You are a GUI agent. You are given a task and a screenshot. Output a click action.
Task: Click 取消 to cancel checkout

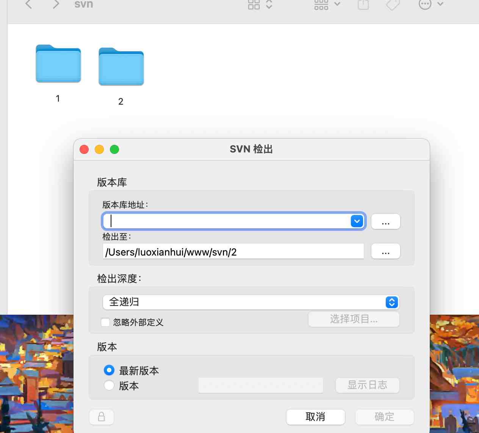click(x=315, y=417)
